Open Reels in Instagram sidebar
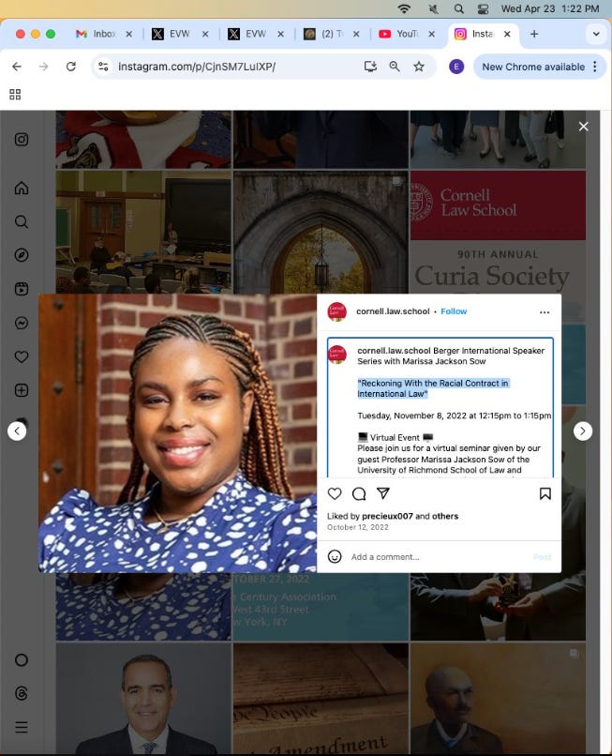This screenshot has height=756, width=612. (22, 289)
